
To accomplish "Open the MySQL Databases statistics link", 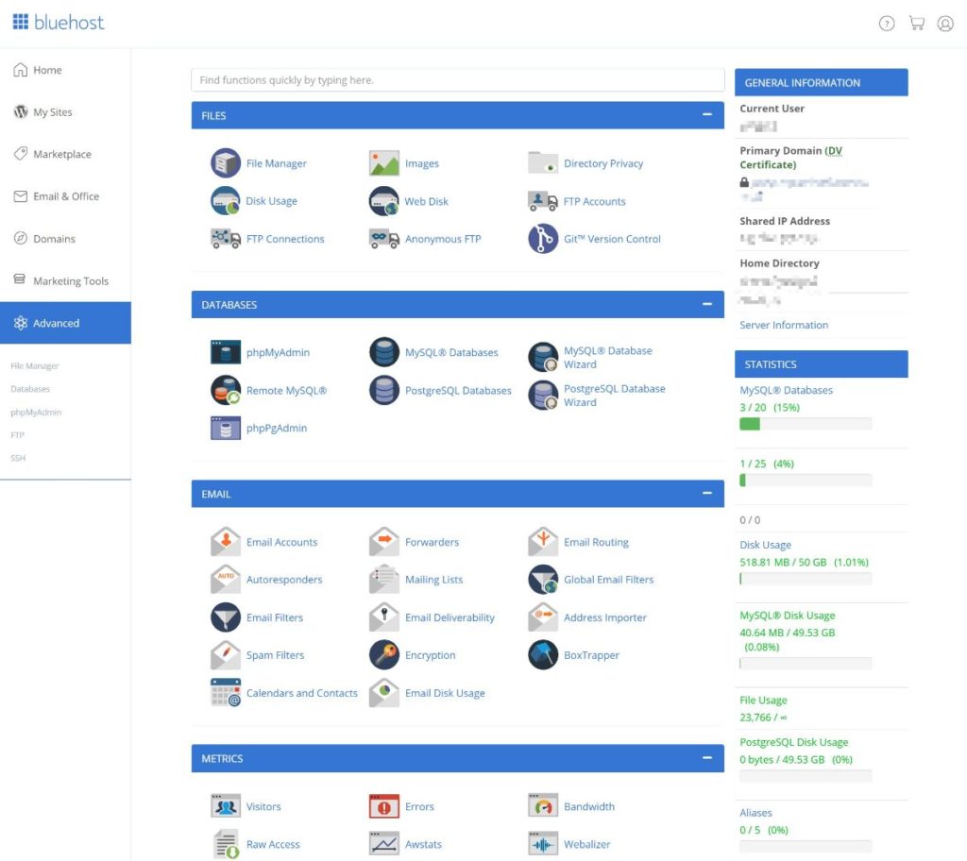I will tap(787, 390).
